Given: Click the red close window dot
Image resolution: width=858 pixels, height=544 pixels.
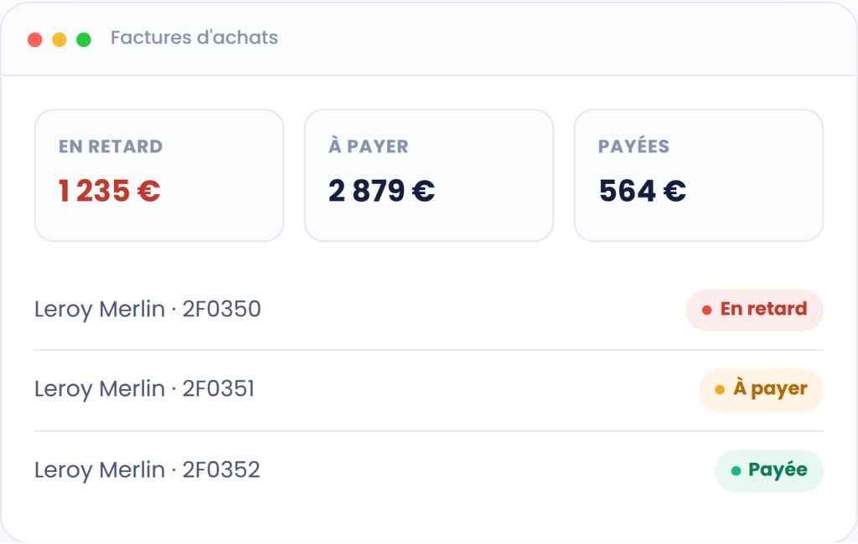Looking at the screenshot, I should point(35,40).
